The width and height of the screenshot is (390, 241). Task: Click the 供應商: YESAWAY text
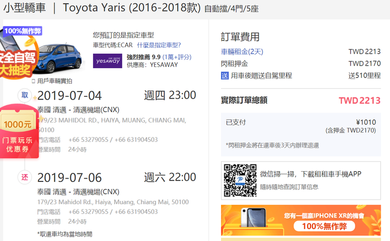pos(152,65)
